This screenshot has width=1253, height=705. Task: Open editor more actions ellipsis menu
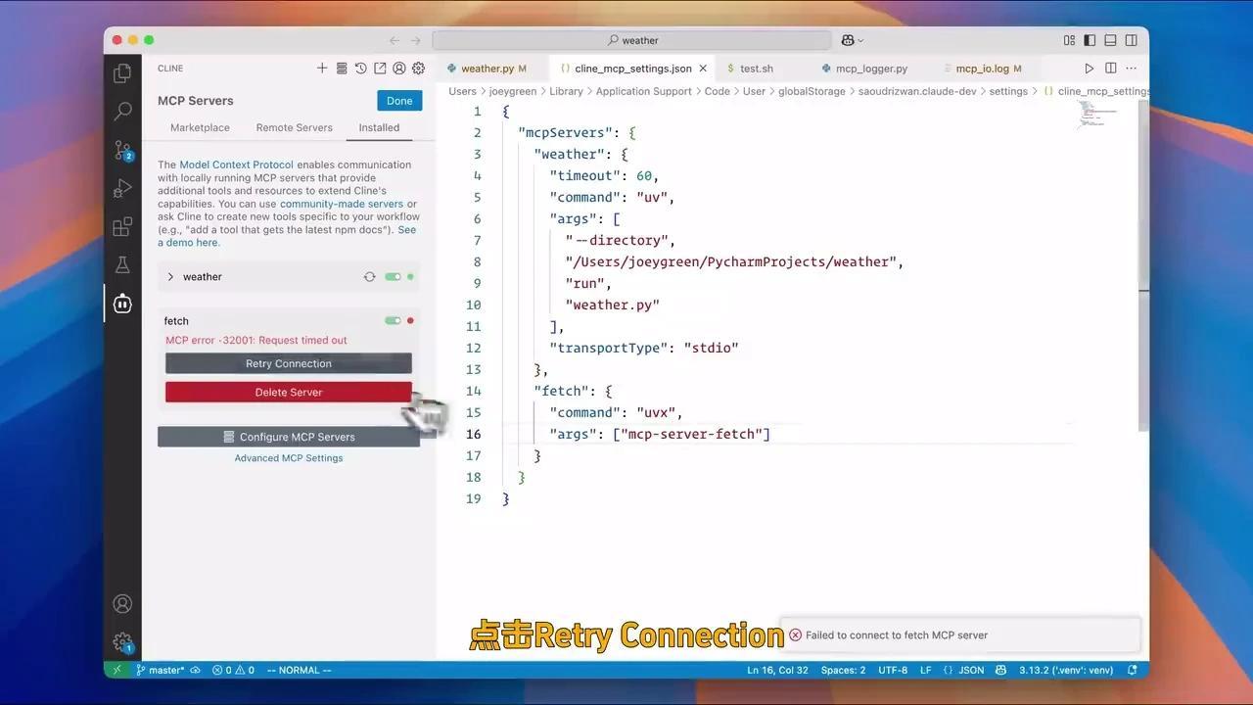[1132, 69]
